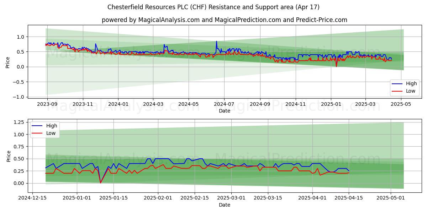Click the 2025-03-01 tick label
427x213 pixels.
pos(232,198)
